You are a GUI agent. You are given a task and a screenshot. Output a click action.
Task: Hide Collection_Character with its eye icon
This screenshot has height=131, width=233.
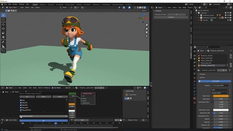click(x=228, y=18)
